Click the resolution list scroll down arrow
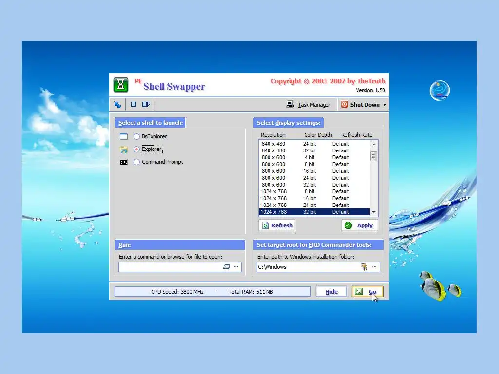Image resolution: width=499 pixels, height=374 pixels. (374, 212)
